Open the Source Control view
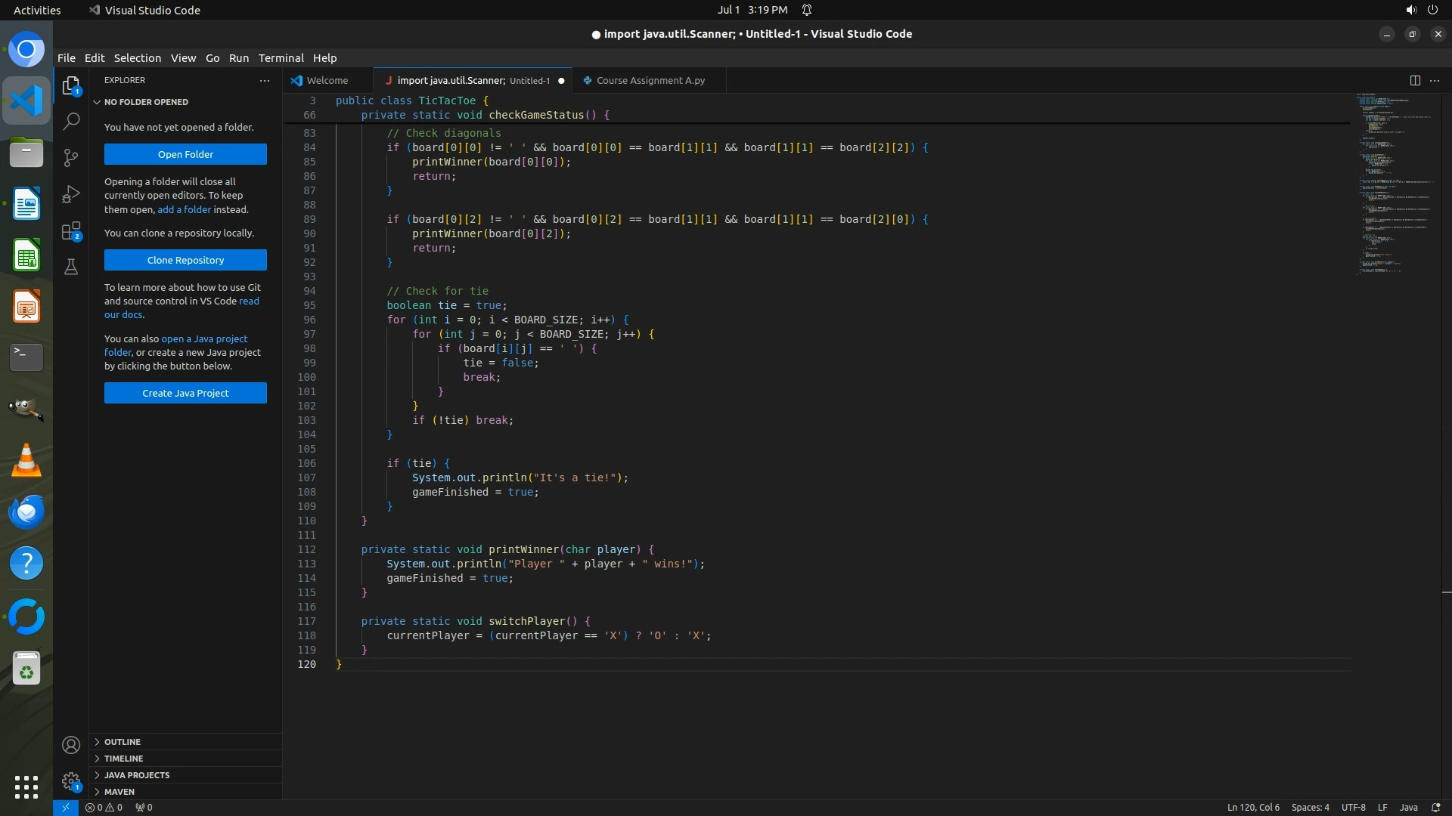1452x816 pixels. tap(71, 158)
